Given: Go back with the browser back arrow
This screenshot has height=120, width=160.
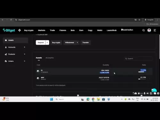Looking at the screenshot, I should pyautogui.click(x=3, y=20).
